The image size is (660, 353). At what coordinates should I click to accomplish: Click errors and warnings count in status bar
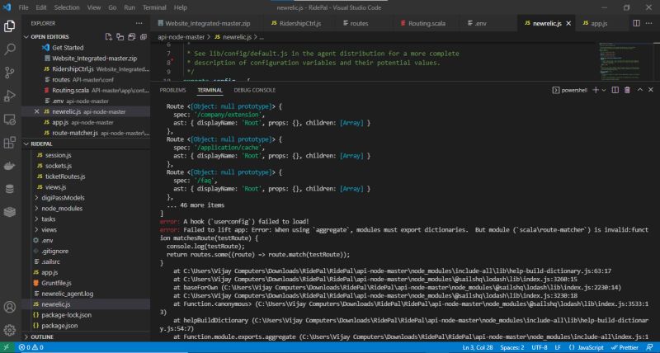31,347
